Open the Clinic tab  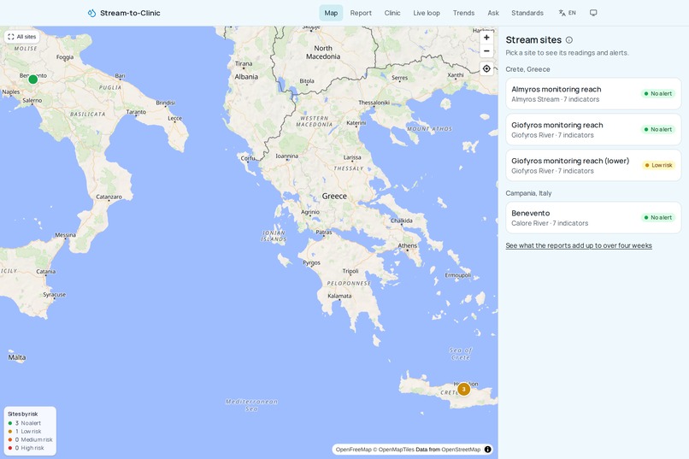click(392, 13)
